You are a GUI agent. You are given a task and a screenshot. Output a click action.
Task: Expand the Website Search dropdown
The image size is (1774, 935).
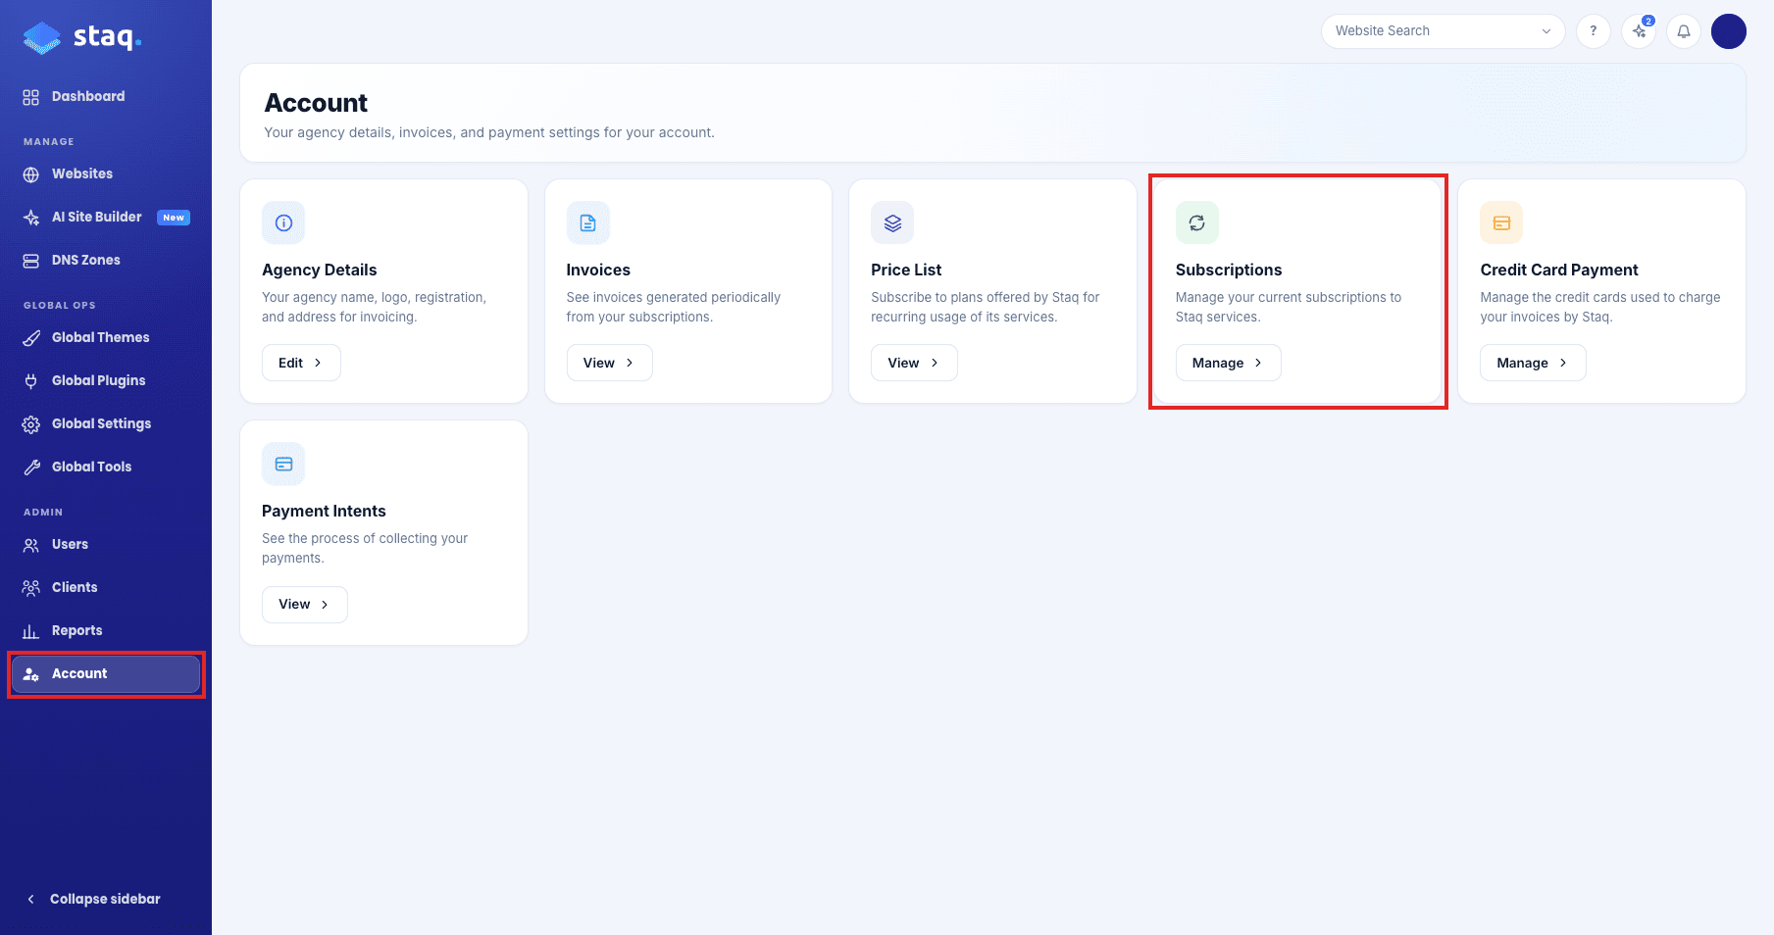click(x=1444, y=31)
